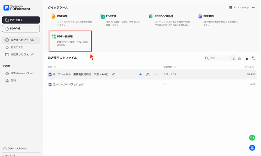Open more options for 業務委託契約書 file
This screenshot has width=261, height=156.
pos(155,75)
